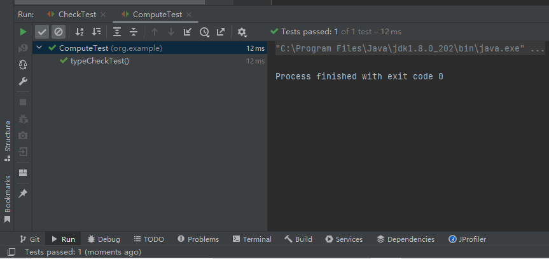Open the JProfiler tool window
549x259 pixels.
[x=469, y=239]
